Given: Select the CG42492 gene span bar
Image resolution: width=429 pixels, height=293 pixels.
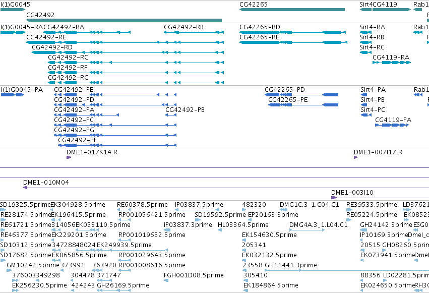Looking at the screenshot, I should coord(124,20).
